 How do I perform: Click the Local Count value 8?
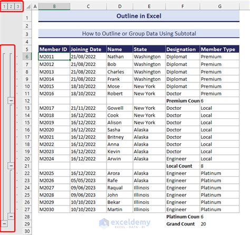pos(219,166)
